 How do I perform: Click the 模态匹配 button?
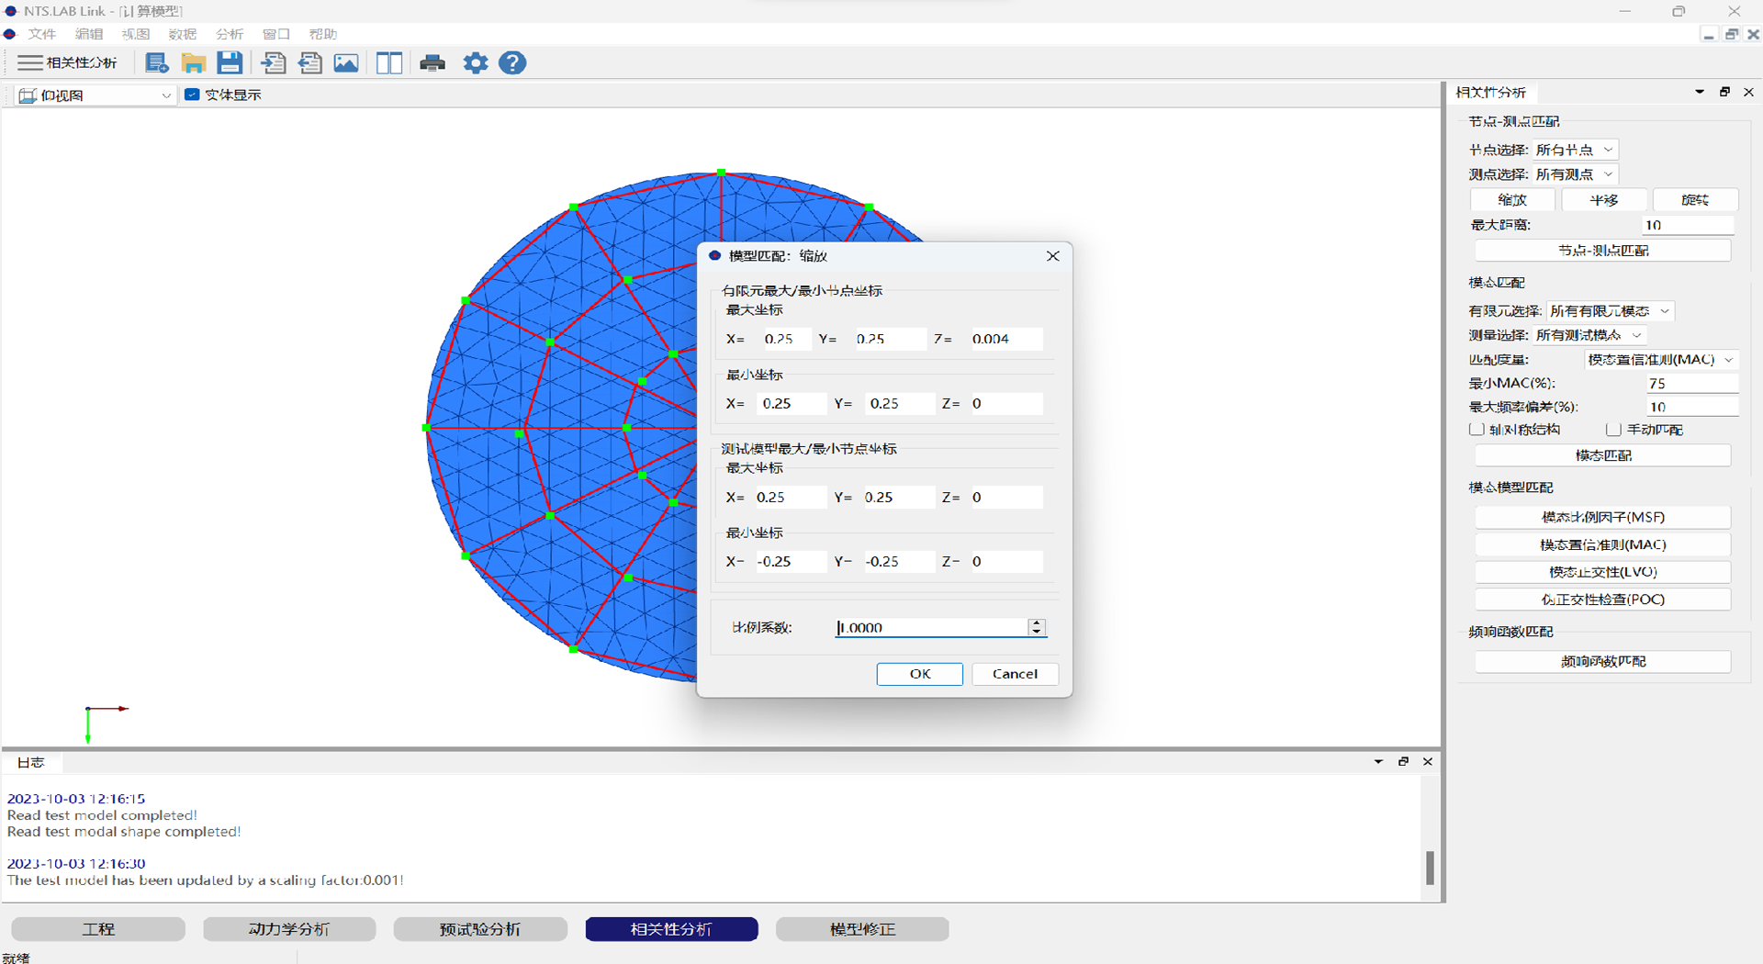1603,455
